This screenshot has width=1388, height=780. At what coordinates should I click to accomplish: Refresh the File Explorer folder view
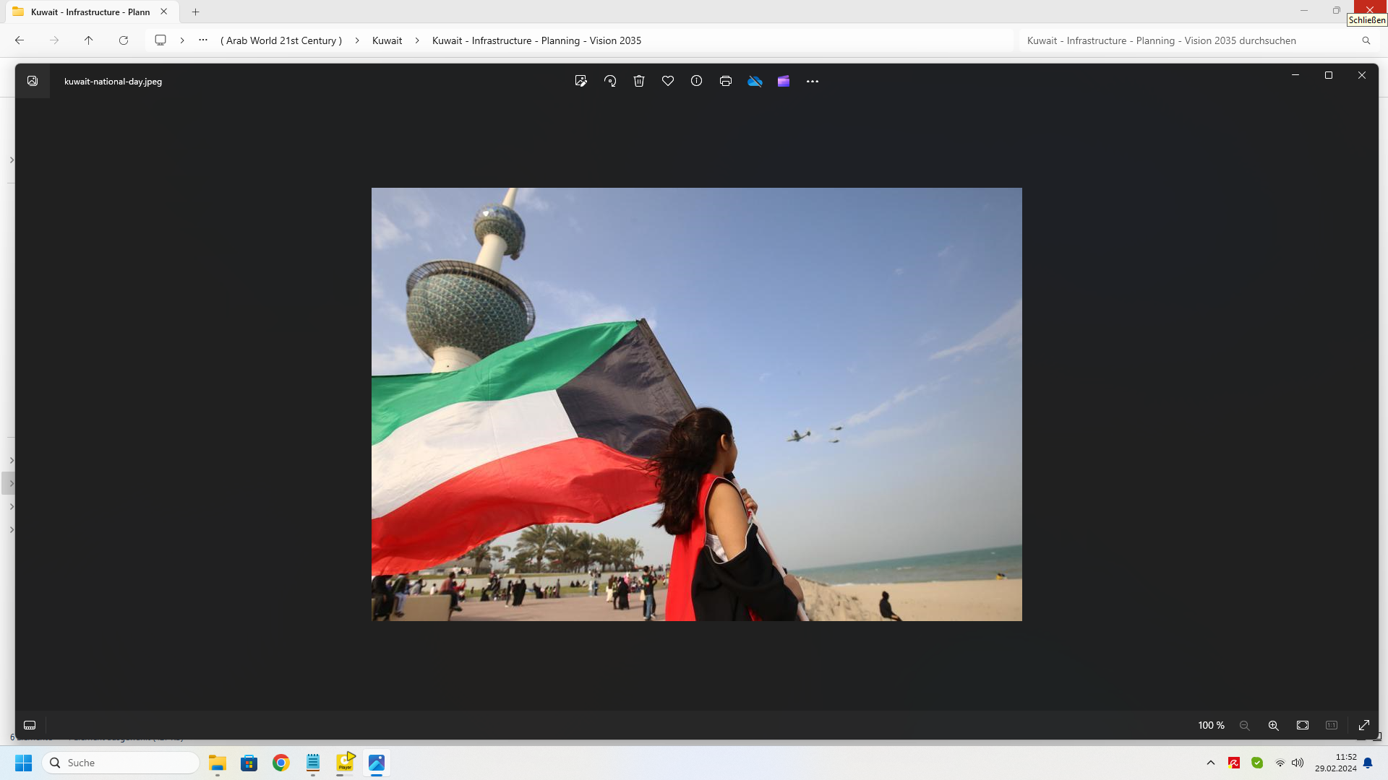point(124,40)
